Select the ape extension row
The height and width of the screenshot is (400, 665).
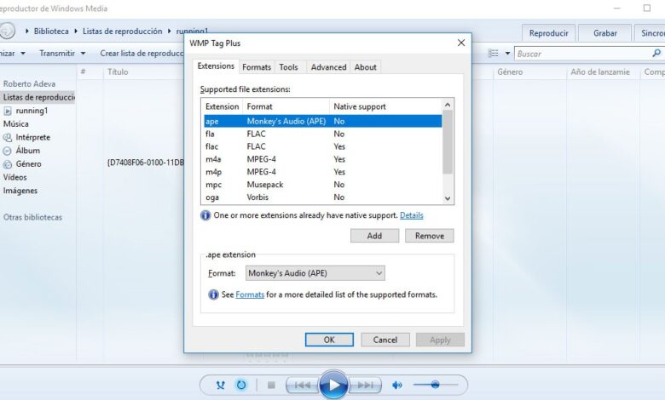322,121
